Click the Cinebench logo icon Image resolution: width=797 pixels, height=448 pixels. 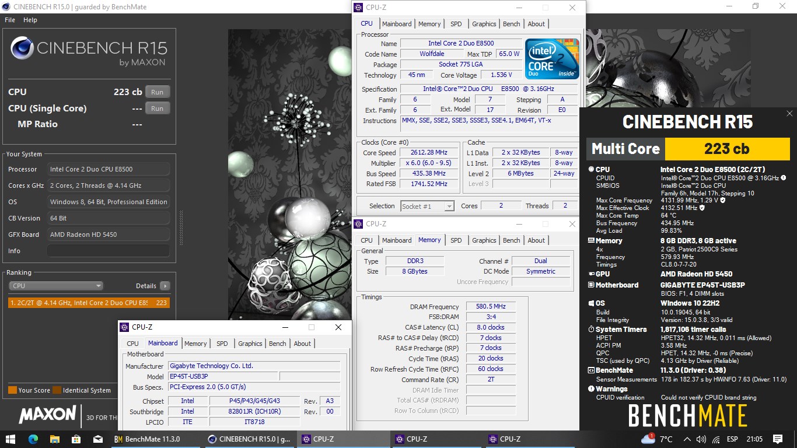click(x=22, y=48)
